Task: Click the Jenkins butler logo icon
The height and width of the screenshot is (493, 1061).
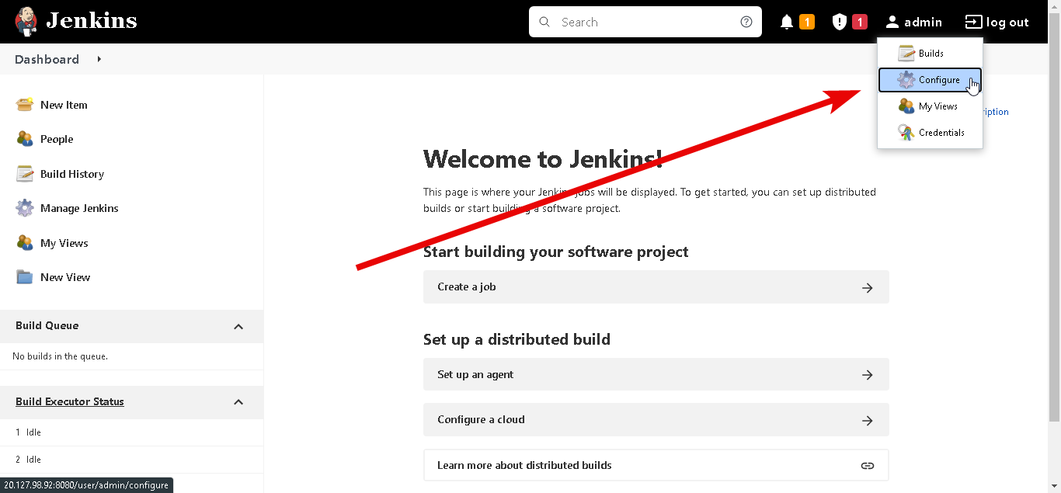Action: coord(26,22)
